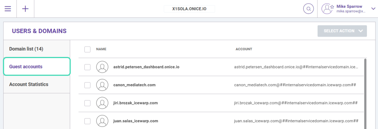Click avatar icon of juan.salas_icewarp.com

pos(102,121)
